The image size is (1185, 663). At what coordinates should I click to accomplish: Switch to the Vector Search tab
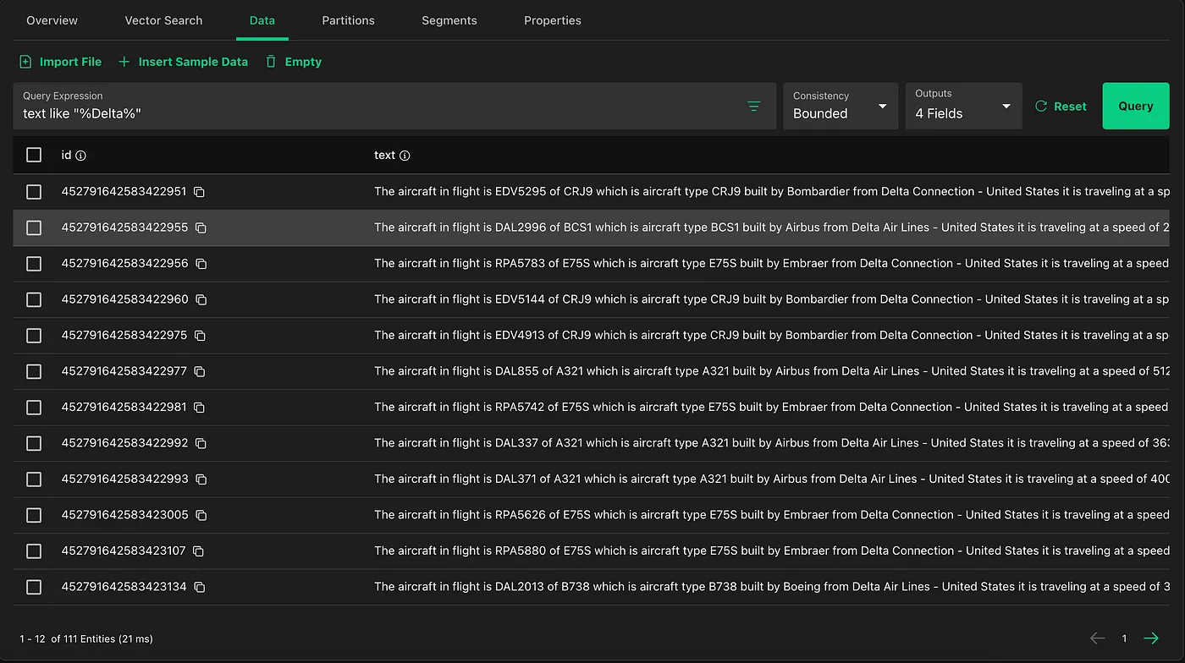coord(163,20)
